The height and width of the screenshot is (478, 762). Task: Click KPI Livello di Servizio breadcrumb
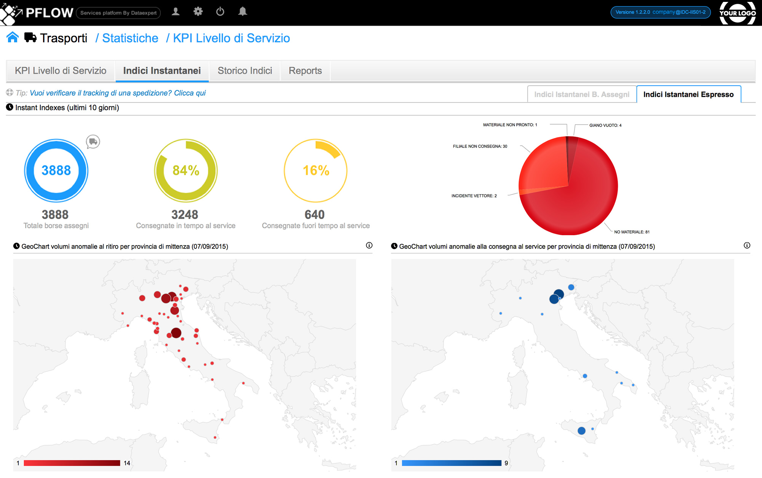click(231, 38)
